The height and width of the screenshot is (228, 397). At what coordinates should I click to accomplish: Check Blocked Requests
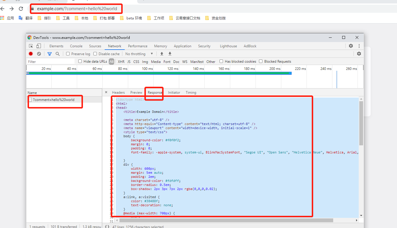(x=261, y=61)
